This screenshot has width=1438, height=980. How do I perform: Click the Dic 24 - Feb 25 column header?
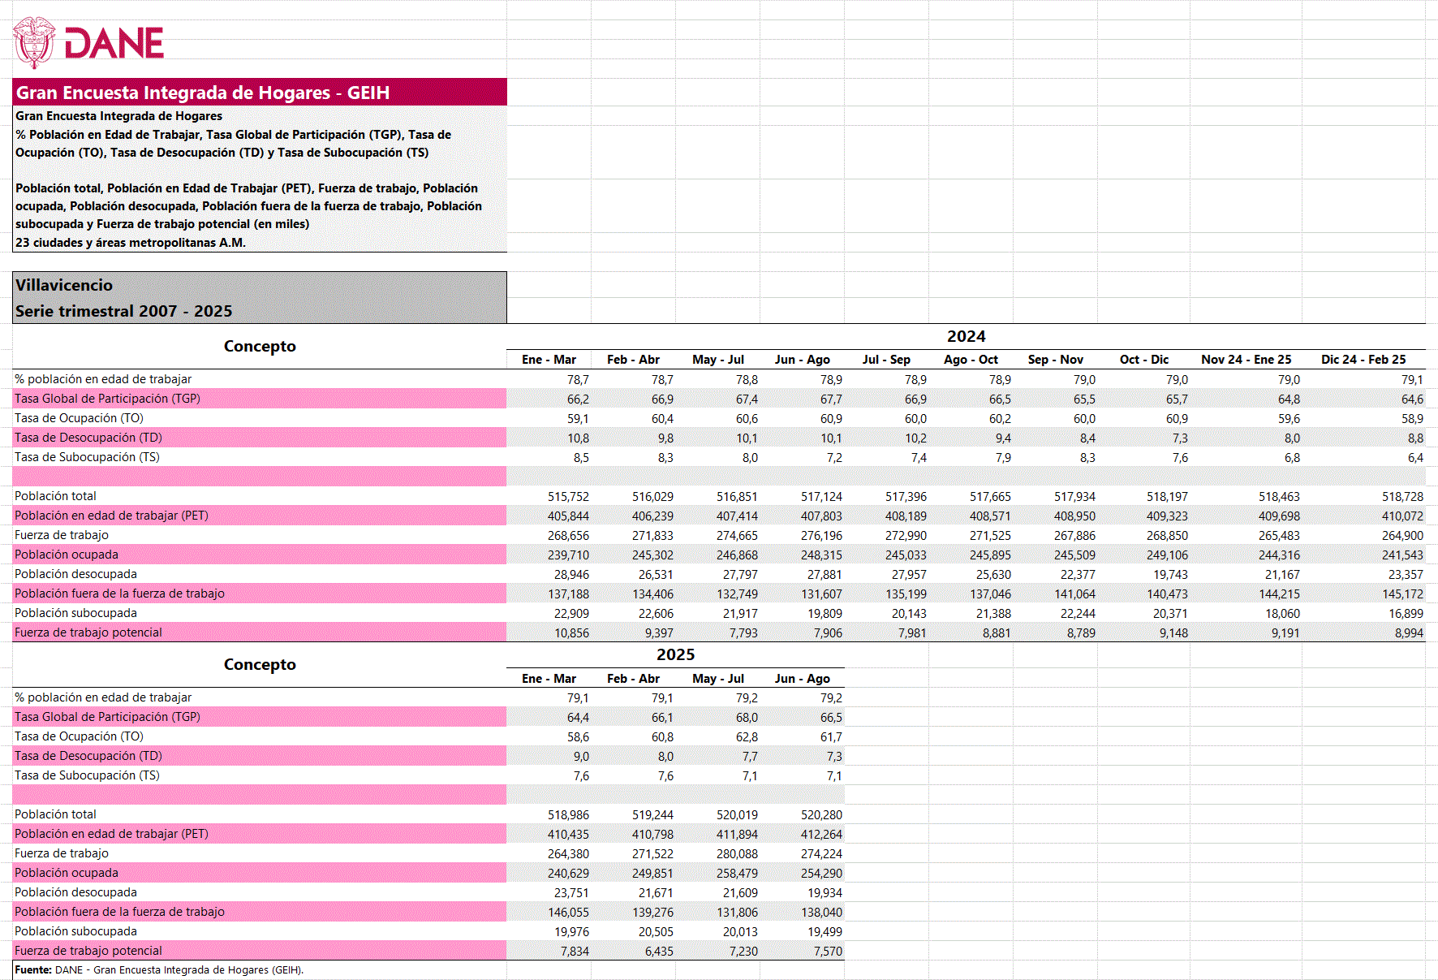[x=1363, y=360]
